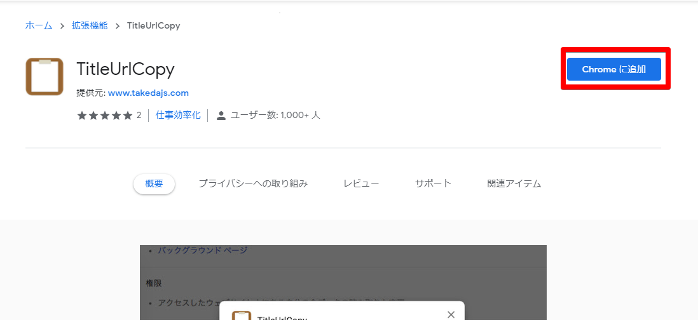Open 拡張機能 breadcrumb link
Screen dimensions: 698x320
pos(90,25)
